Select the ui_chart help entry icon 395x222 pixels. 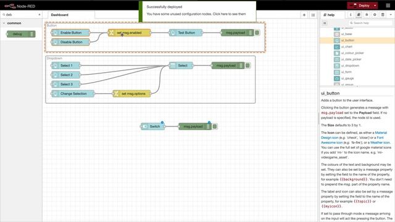(337, 47)
